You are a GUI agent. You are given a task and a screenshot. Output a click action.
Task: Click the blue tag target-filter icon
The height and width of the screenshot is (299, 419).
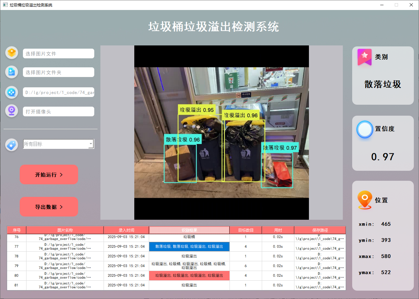[x=12, y=145]
